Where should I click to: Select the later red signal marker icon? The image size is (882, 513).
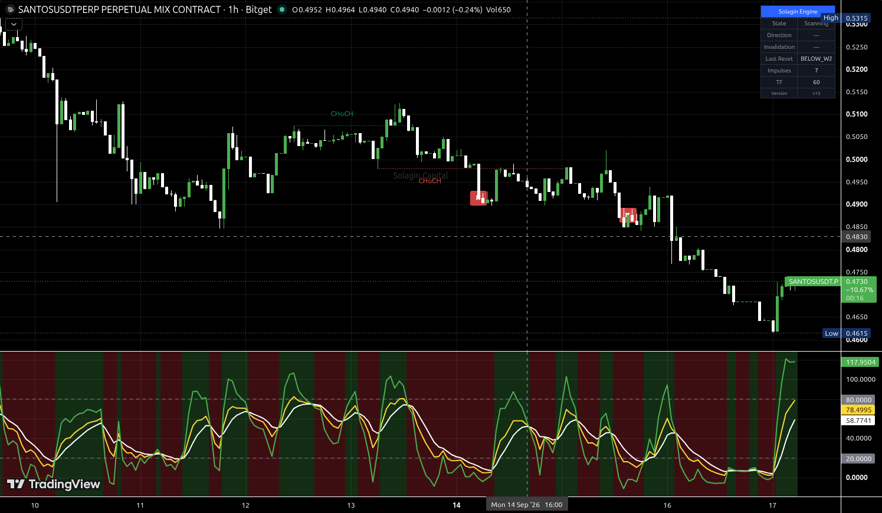point(628,214)
